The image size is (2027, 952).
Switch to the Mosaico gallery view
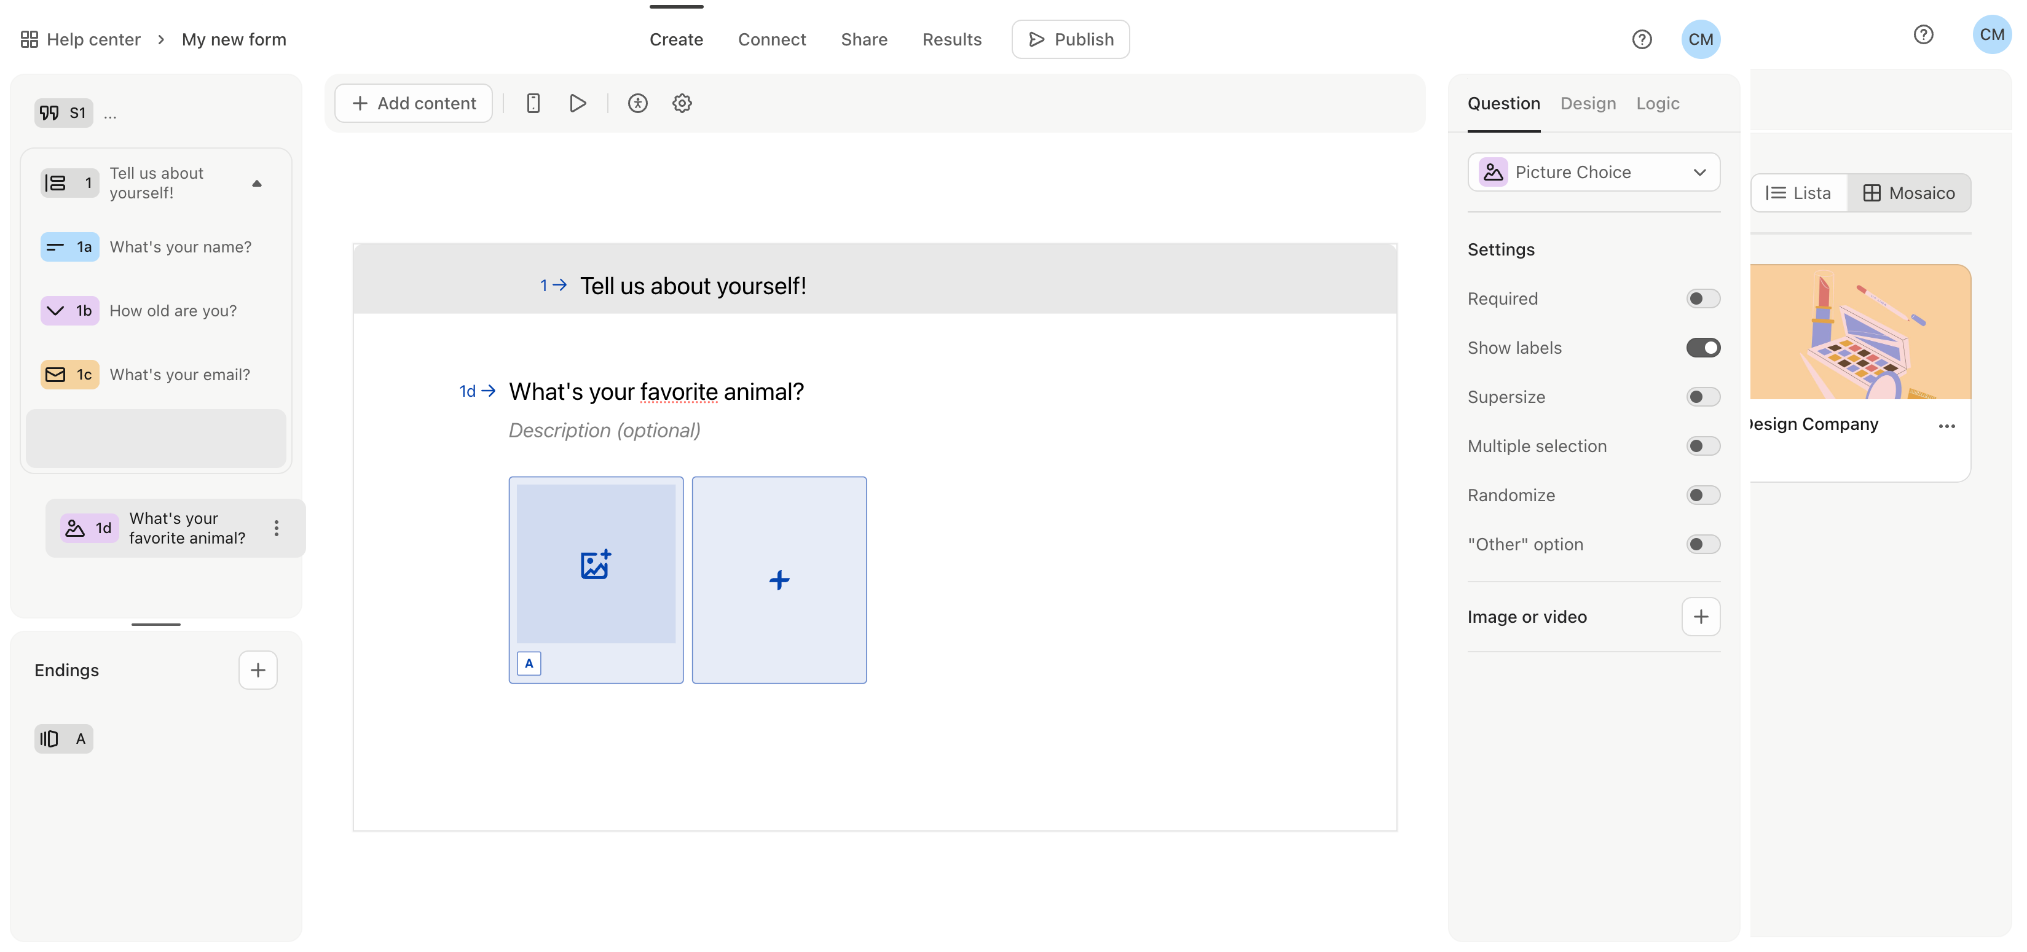coord(1910,193)
